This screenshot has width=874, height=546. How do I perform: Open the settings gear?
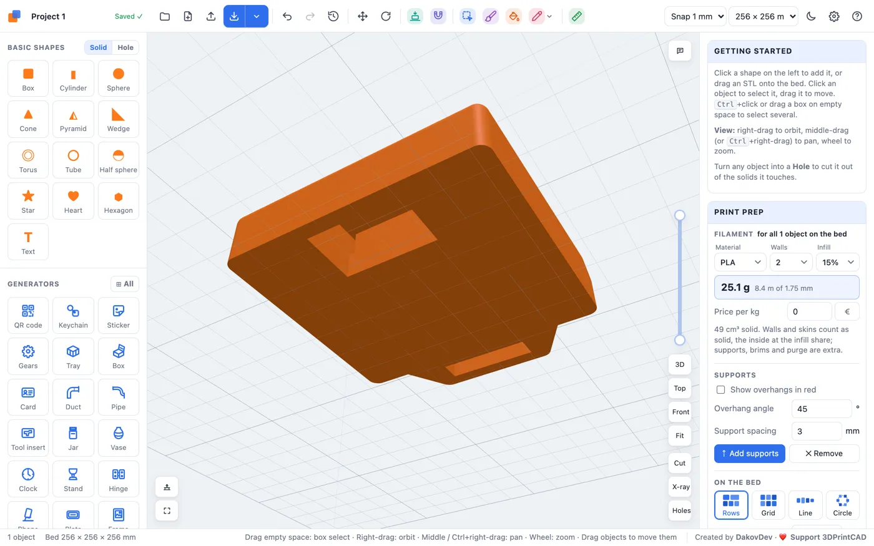click(834, 16)
